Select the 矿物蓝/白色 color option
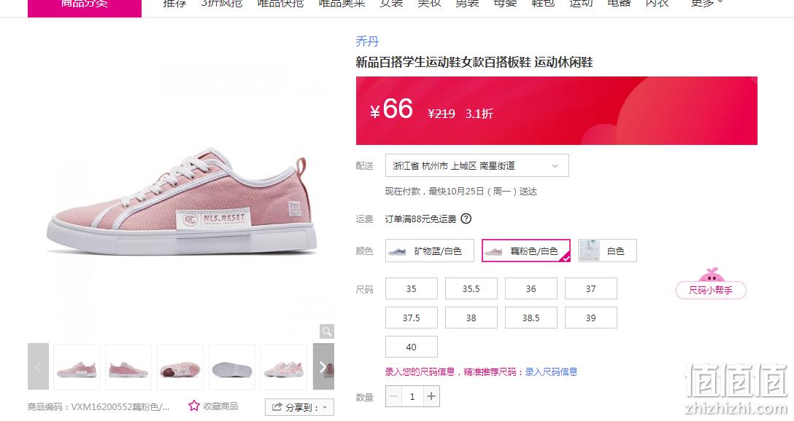794x421 pixels. coord(429,251)
